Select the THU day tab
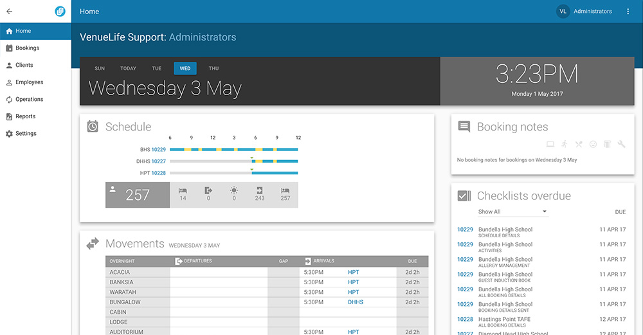 click(x=213, y=68)
